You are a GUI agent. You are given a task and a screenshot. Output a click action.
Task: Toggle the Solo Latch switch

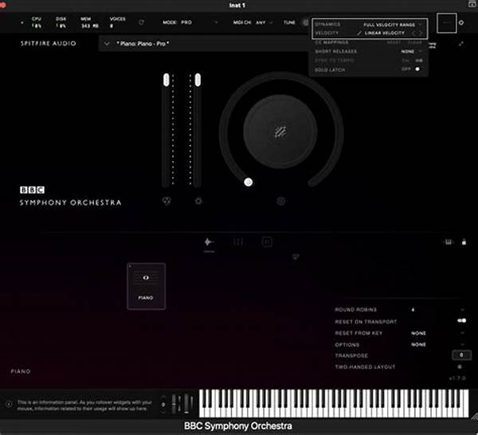[416, 69]
